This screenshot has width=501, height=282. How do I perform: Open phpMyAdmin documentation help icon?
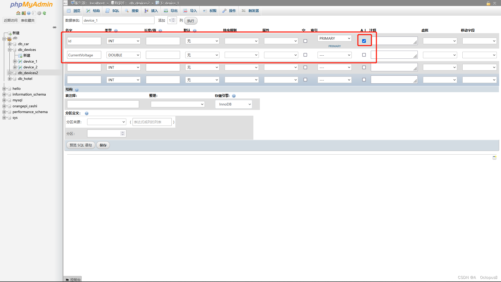pyautogui.click(x=29, y=13)
